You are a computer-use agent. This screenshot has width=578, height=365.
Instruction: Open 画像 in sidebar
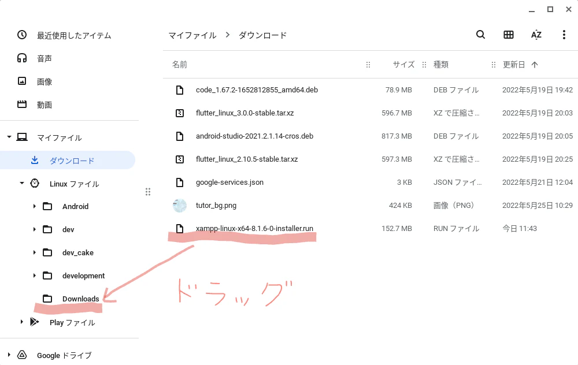coord(45,81)
